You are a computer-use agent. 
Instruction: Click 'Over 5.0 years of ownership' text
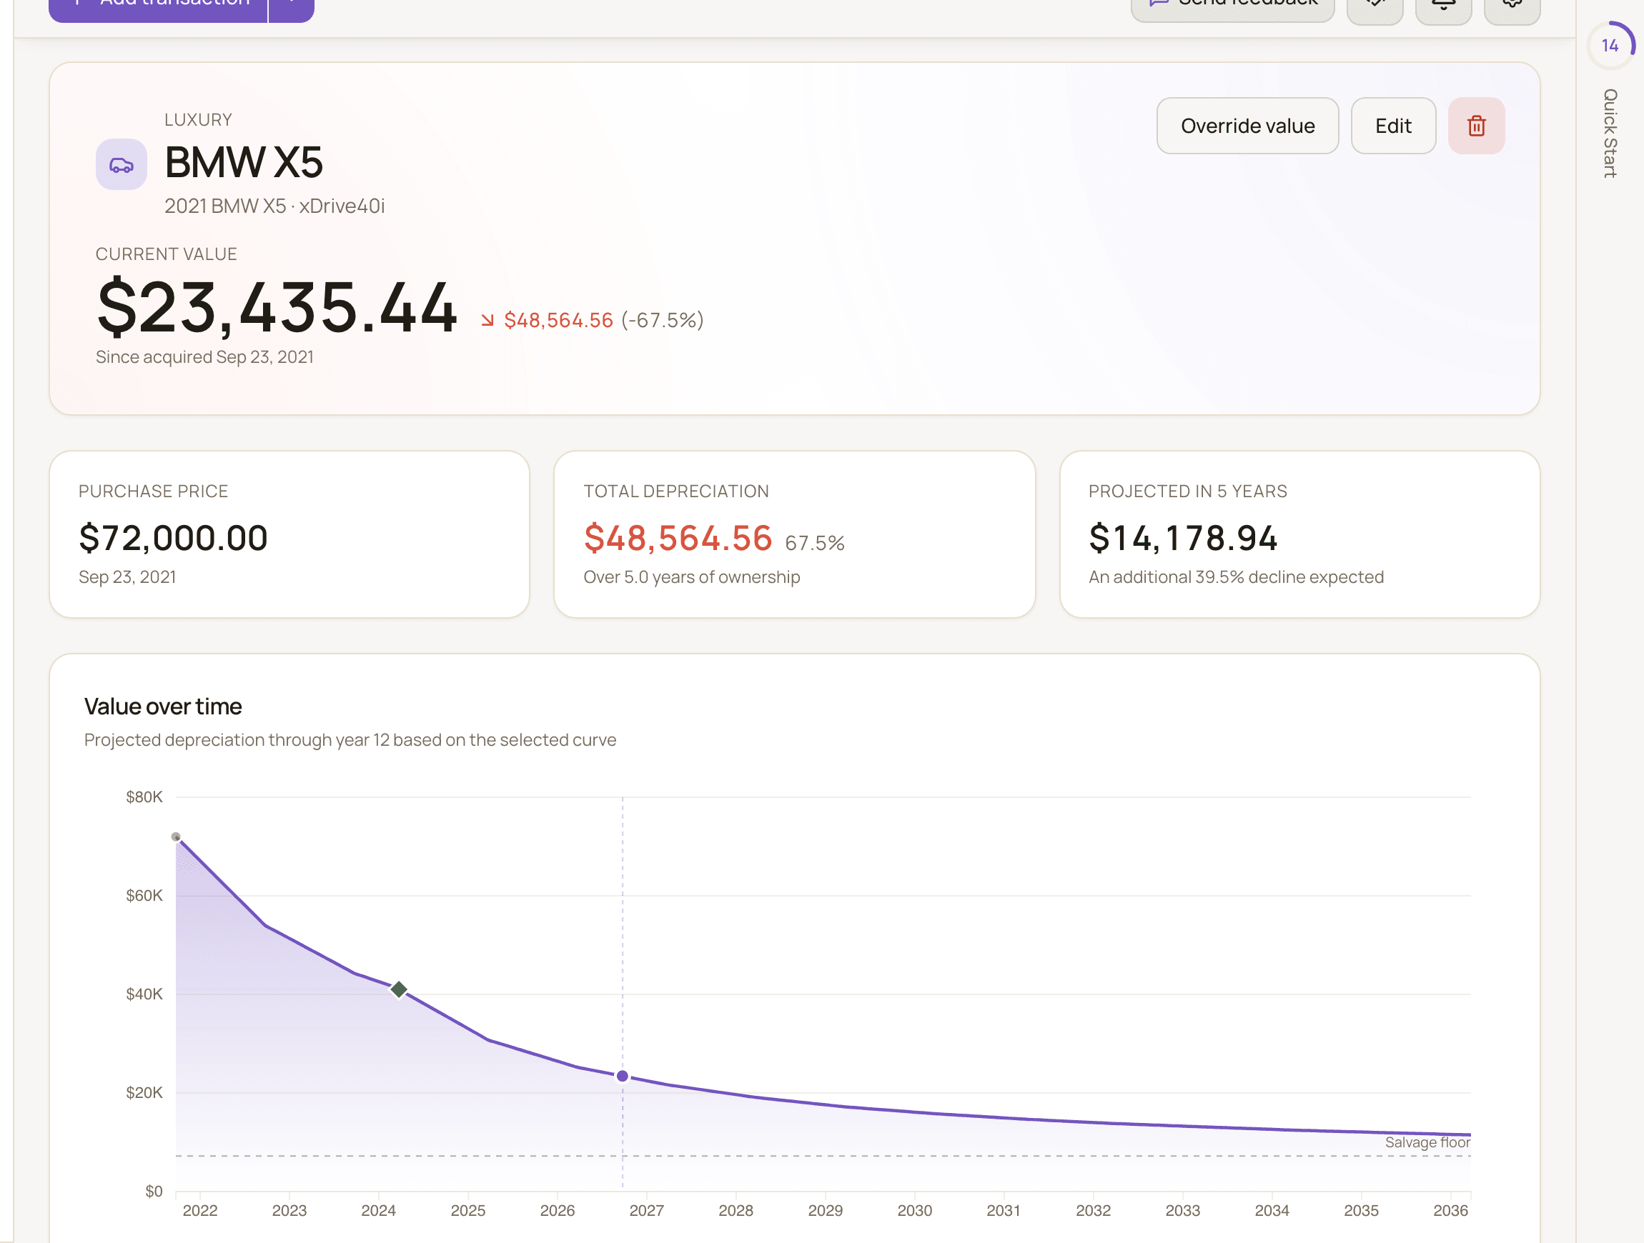(x=691, y=577)
